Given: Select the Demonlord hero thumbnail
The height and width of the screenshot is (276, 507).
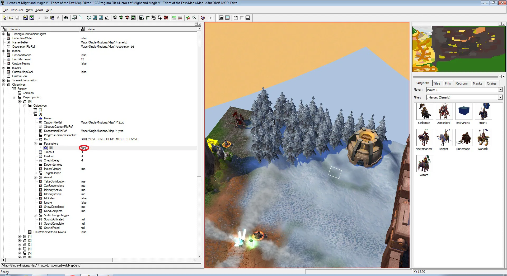Looking at the screenshot, I should click(x=444, y=112).
